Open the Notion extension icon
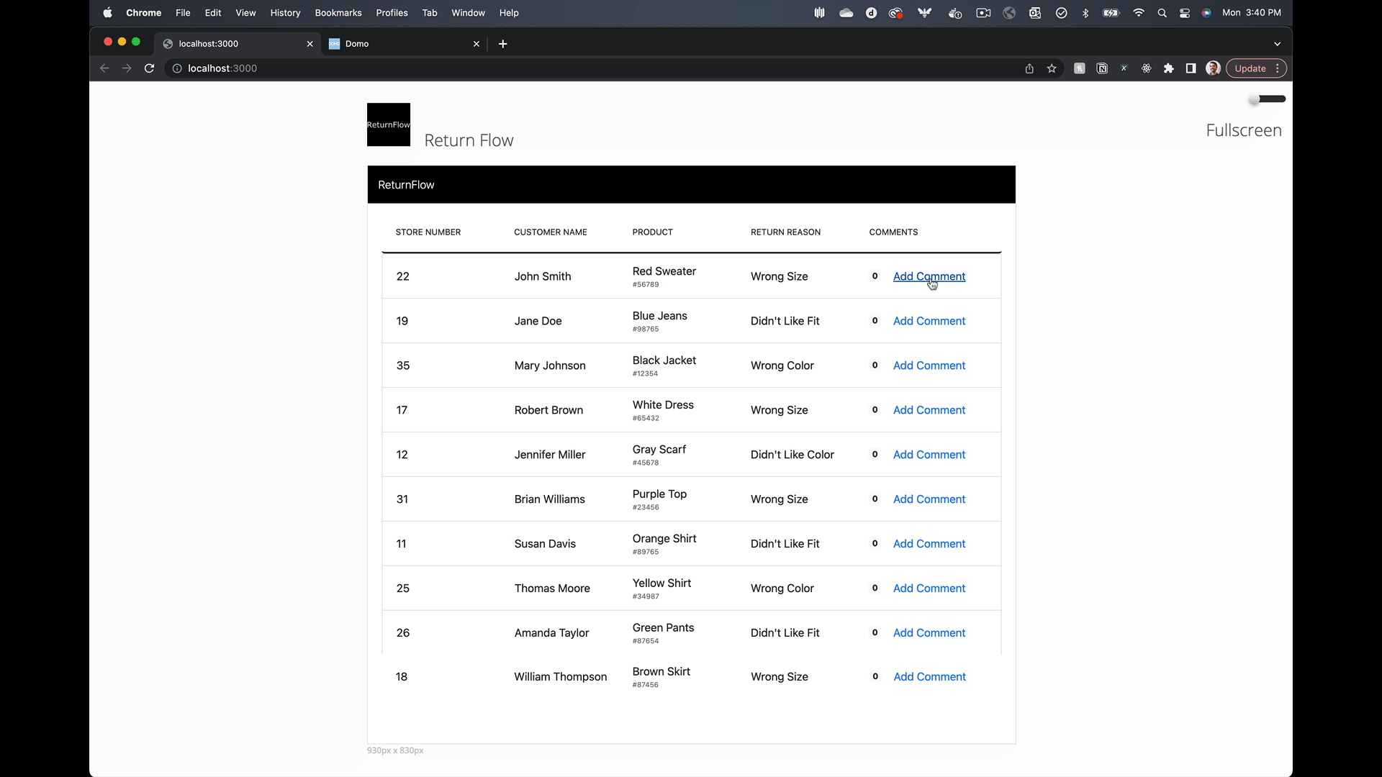The width and height of the screenshot is (1382, 777). 1102,68
